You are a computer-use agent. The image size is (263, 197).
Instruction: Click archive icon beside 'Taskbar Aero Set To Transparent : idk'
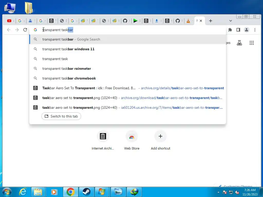click(35, 88)
